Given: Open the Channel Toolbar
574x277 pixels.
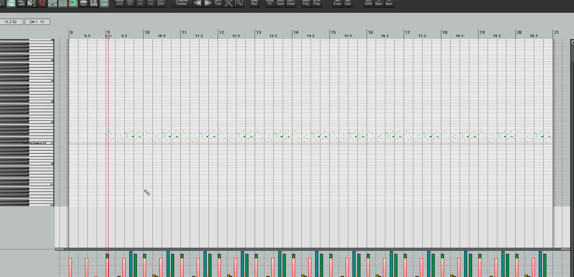Looking at the screenshot, I should pyautogui.click(x=182, y=3).
